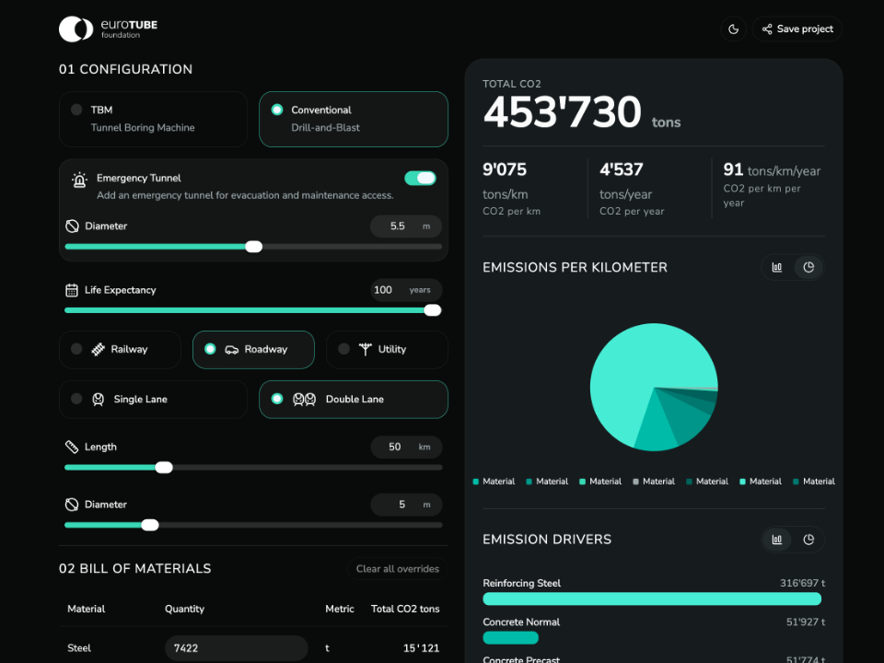This screenshot has width=884, height=663.
Task: Select the Roadway tunnel type
Action: pos(254,350)
